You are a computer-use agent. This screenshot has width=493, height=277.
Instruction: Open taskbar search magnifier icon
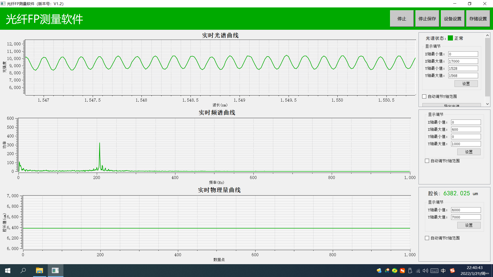(x=23, y=271)
